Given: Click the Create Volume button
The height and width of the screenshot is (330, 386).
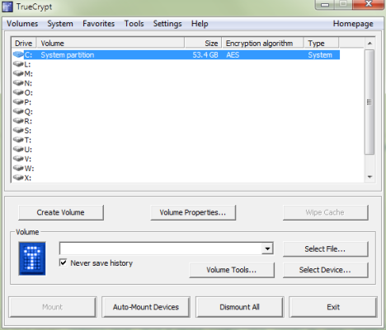Looking at the screenshot, I should tap(61, 212).
